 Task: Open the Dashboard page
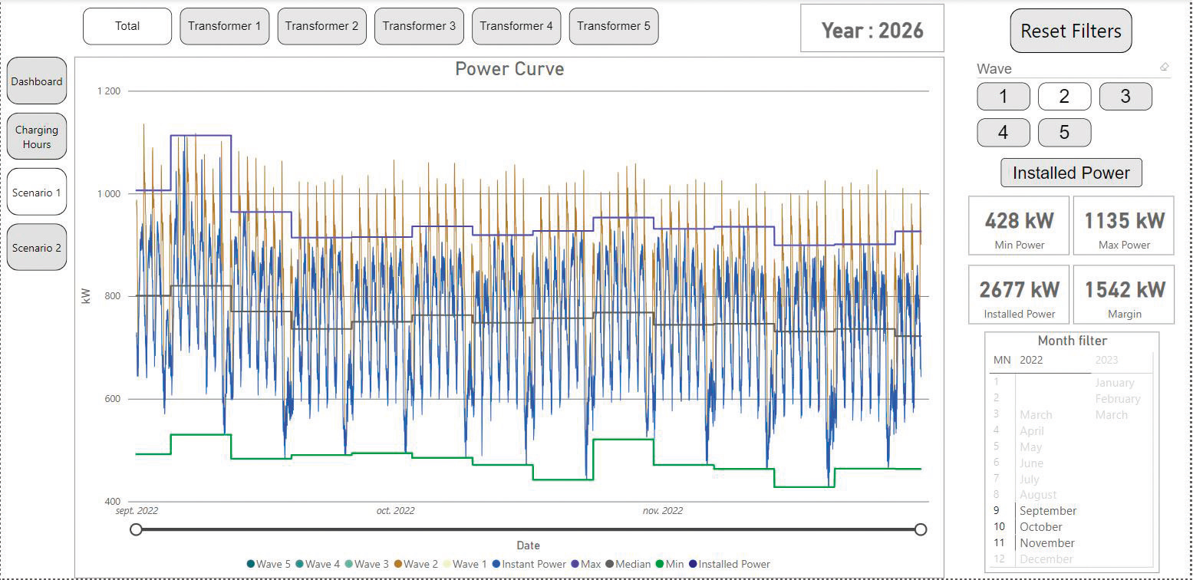click(x=36, y=81)
